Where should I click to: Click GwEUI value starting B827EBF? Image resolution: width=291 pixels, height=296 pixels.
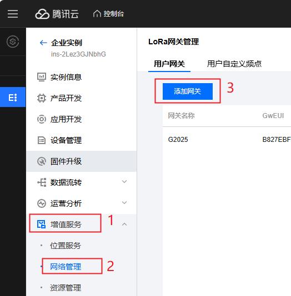pos(277,140)
